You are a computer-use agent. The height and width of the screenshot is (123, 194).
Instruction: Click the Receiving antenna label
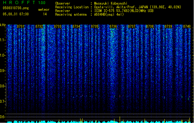click(71, 14)
